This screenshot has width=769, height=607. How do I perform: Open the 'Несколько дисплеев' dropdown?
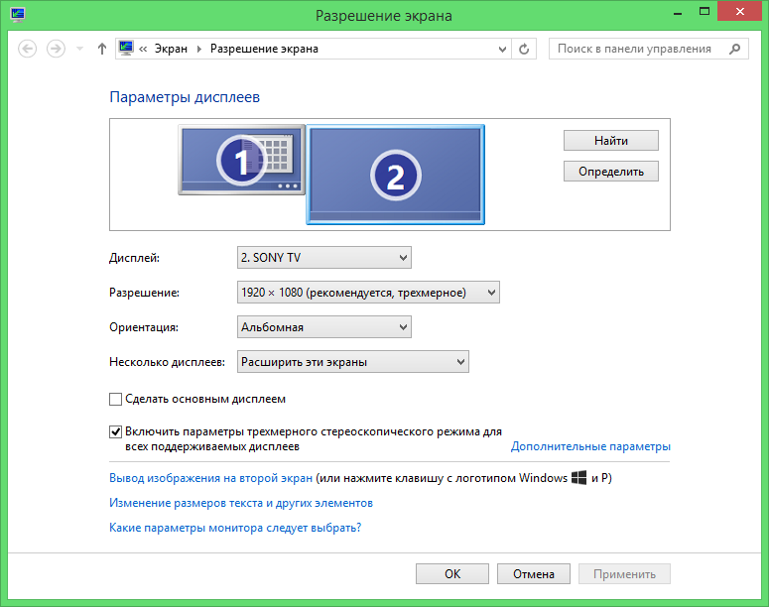tap(353, 362)
